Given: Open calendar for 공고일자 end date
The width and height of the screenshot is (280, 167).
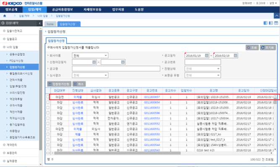Looking at the screenshot, I should 236,56.
